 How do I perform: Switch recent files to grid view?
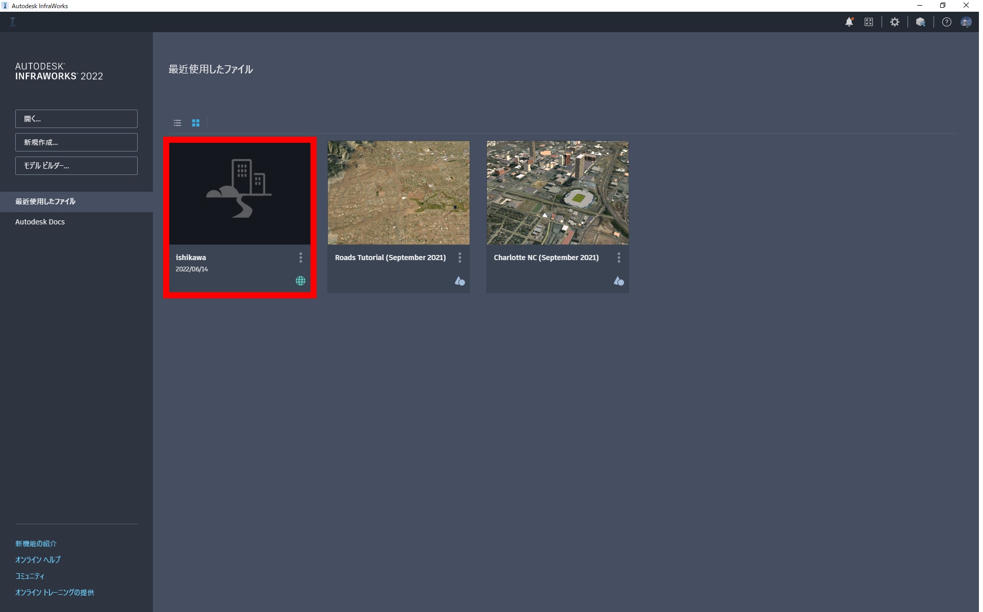[196, 123]
